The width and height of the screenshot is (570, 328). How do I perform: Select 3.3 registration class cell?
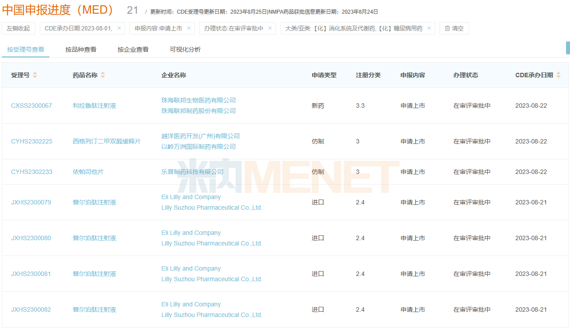tap(360, 106)
